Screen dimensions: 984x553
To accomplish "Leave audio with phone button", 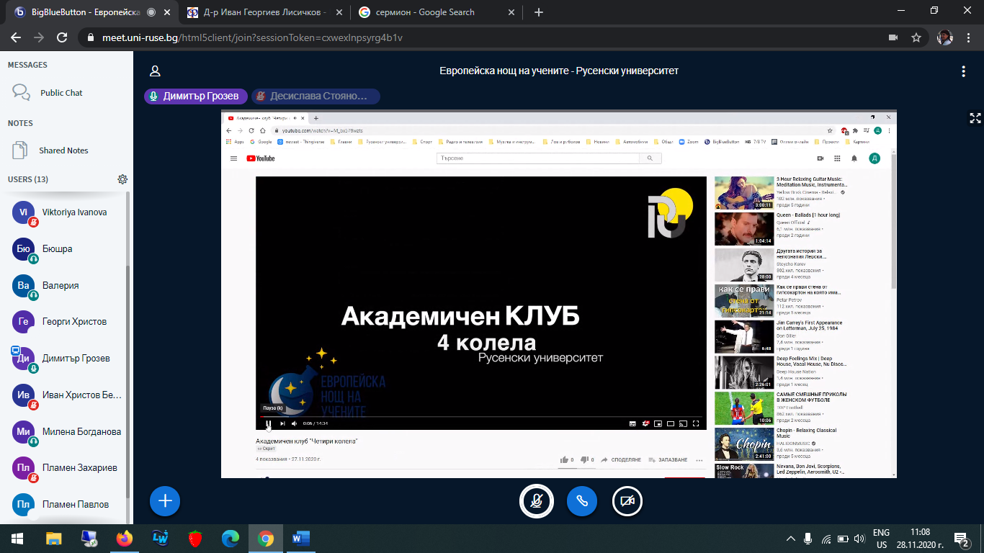I will pos(582,501).
